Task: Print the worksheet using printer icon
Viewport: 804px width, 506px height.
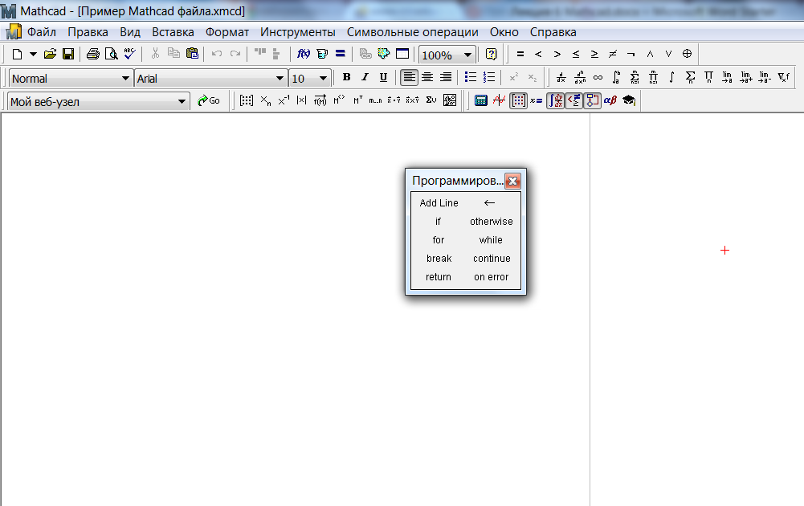Action: [x=93, y=54]
